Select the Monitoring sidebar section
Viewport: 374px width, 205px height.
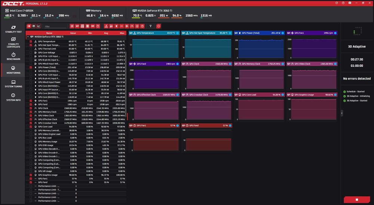tap(13, 70)
